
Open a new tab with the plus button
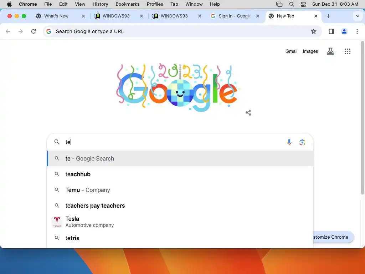click(328, 16)
